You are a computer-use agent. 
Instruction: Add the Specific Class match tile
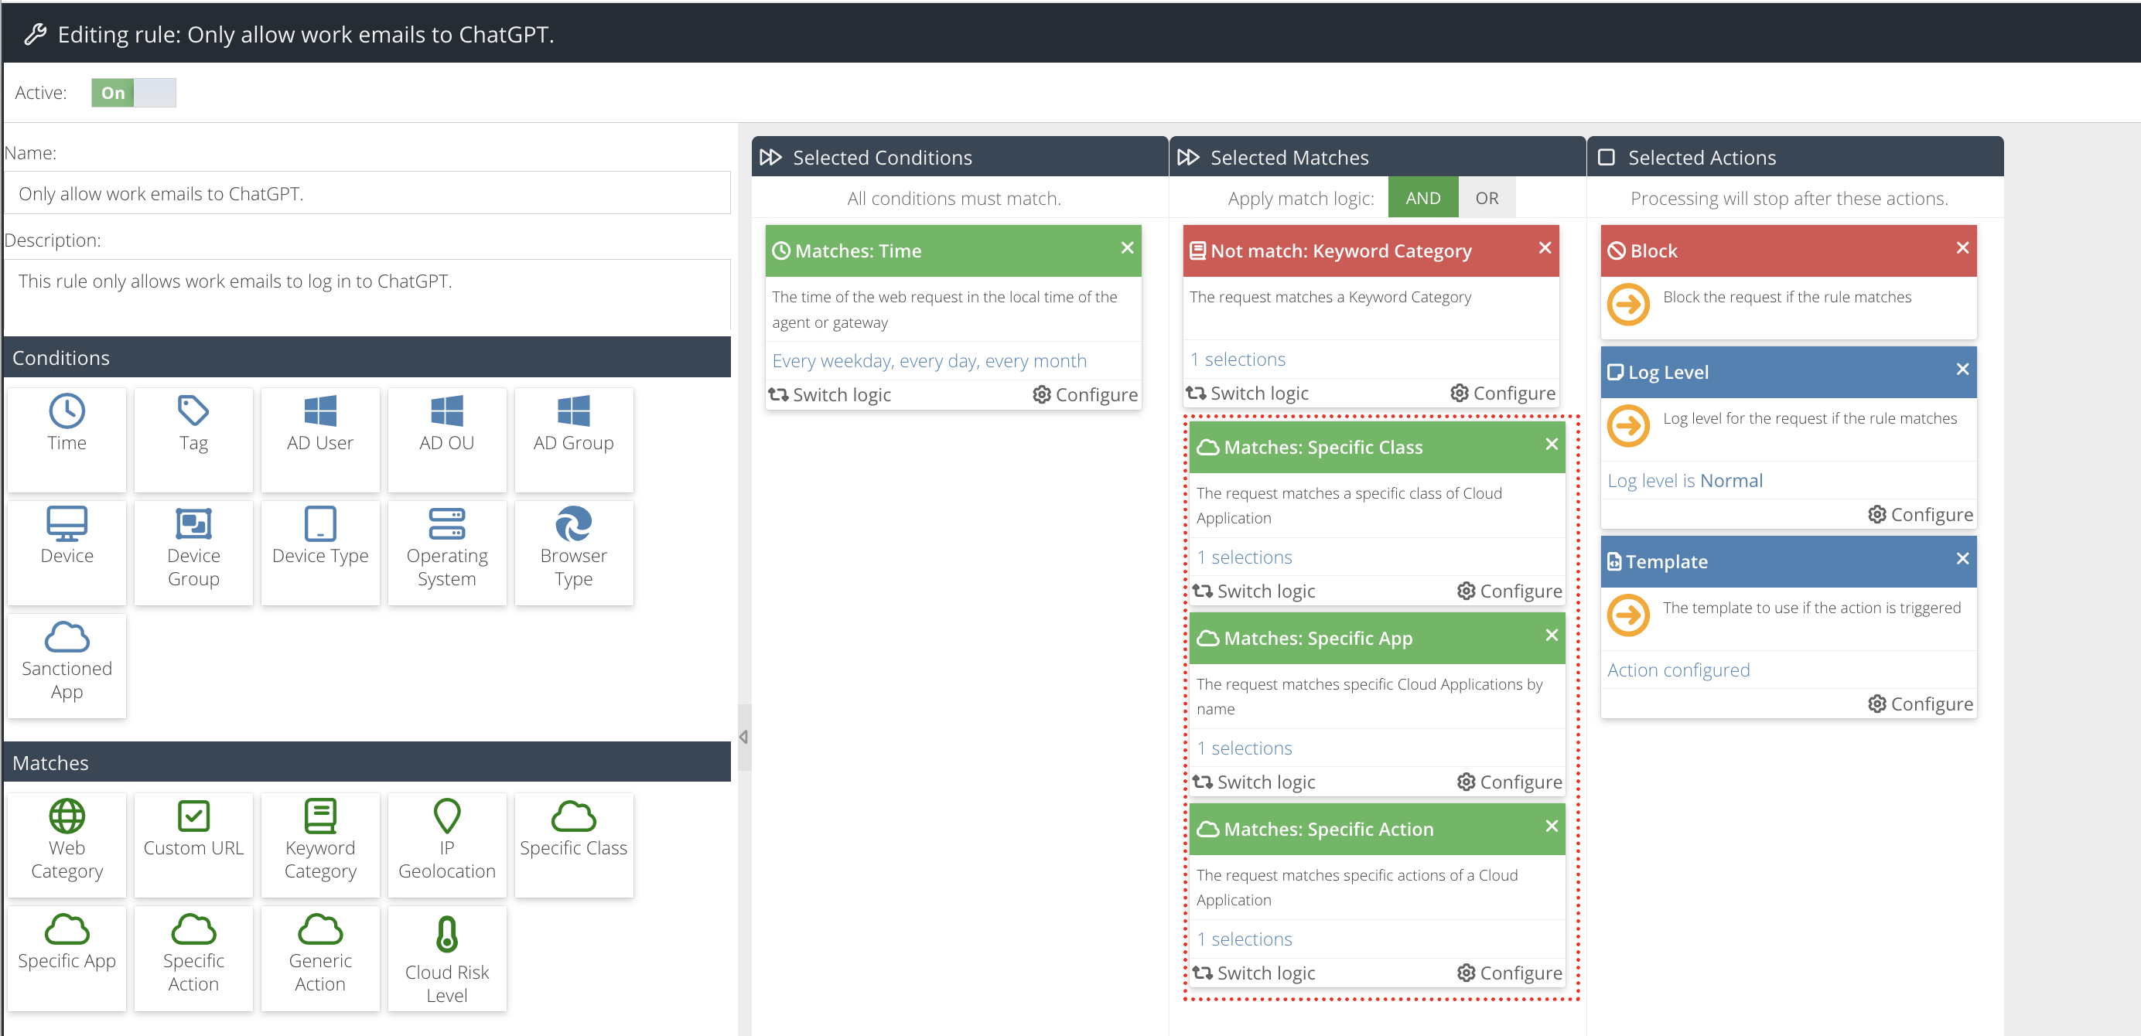(x=573, y=844)
